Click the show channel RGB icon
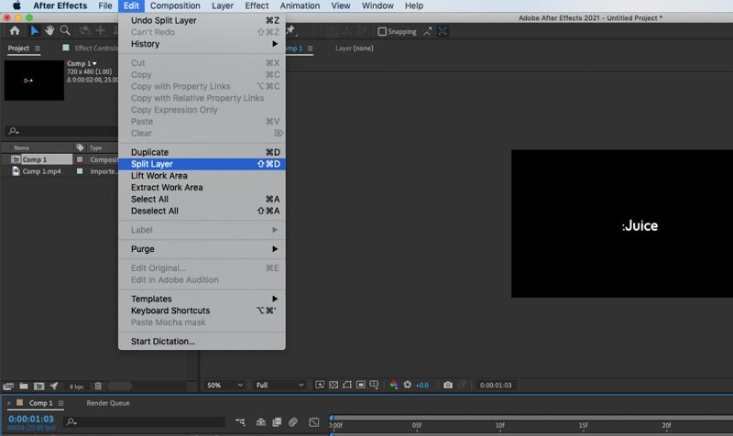 pyautogui.click(x=394, y=385)
